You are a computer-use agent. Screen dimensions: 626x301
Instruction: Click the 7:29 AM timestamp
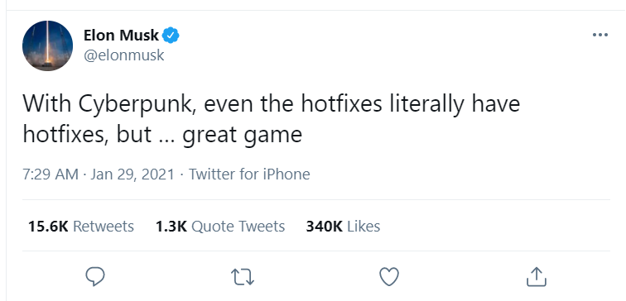tap(51, 174)
